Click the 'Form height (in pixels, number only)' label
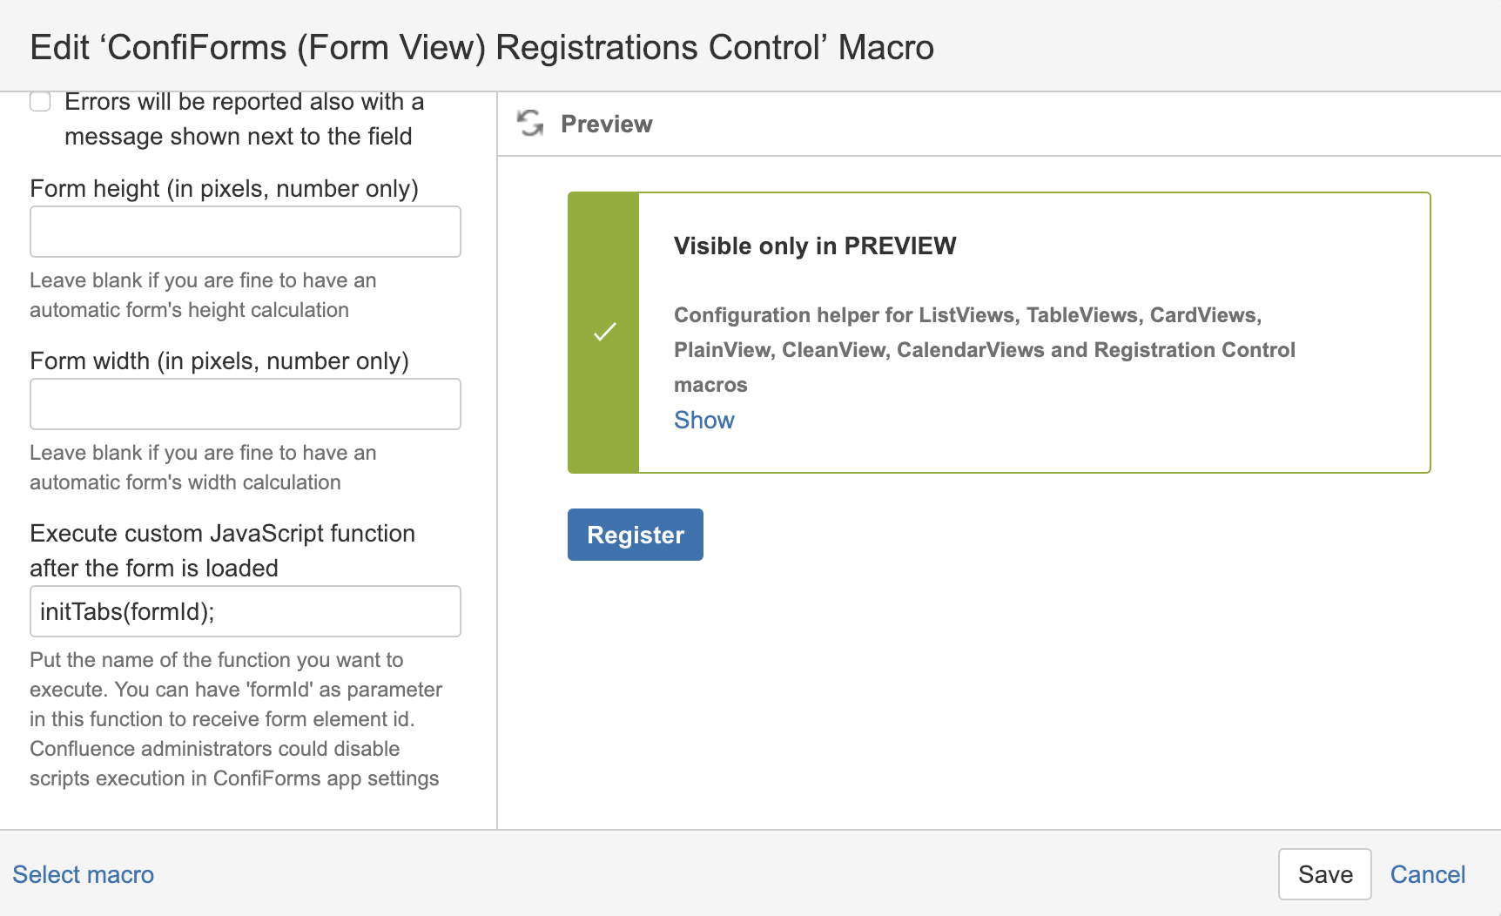 coord(225,188)
